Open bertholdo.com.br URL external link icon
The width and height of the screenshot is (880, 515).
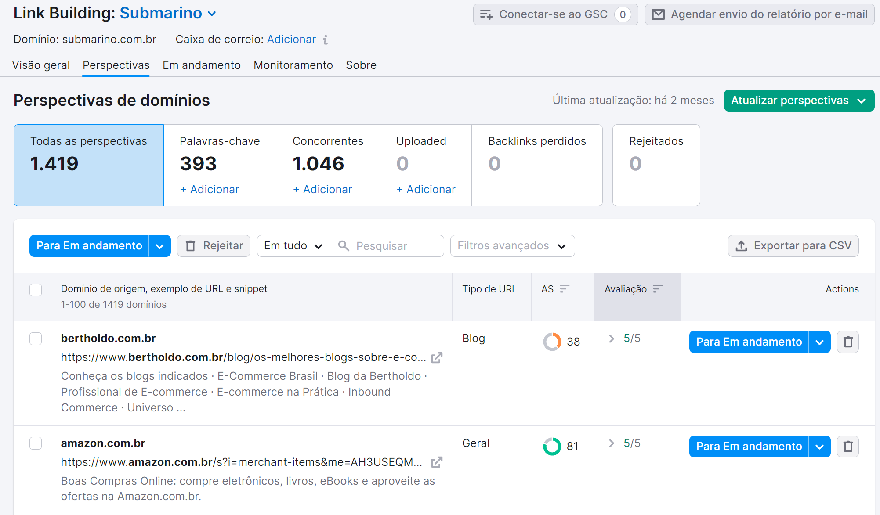click(437, 358)
